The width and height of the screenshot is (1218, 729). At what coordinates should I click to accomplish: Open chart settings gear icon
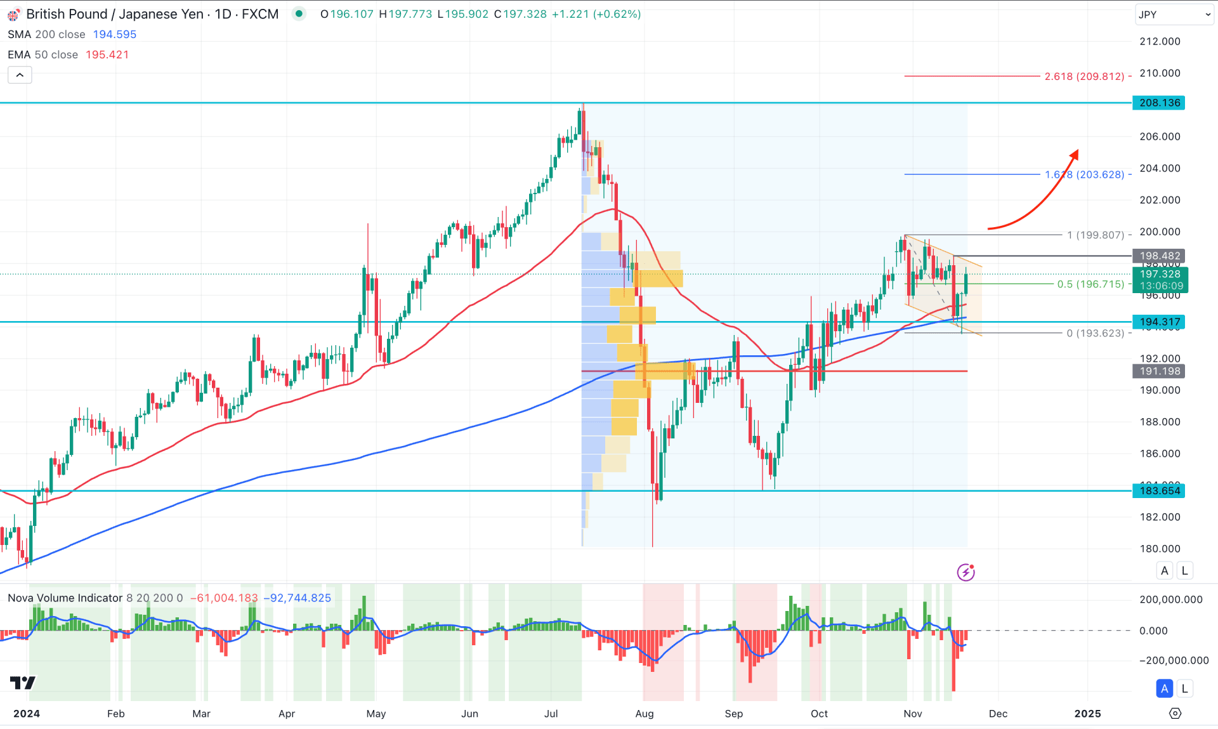coord(1175,714)
